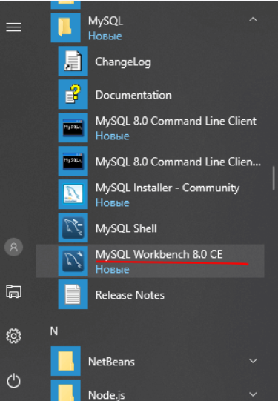This screenshot has height=401, width=278.
Task: Launch MySQL Workbench 8.0 CE icon
Action: (73, 261)
